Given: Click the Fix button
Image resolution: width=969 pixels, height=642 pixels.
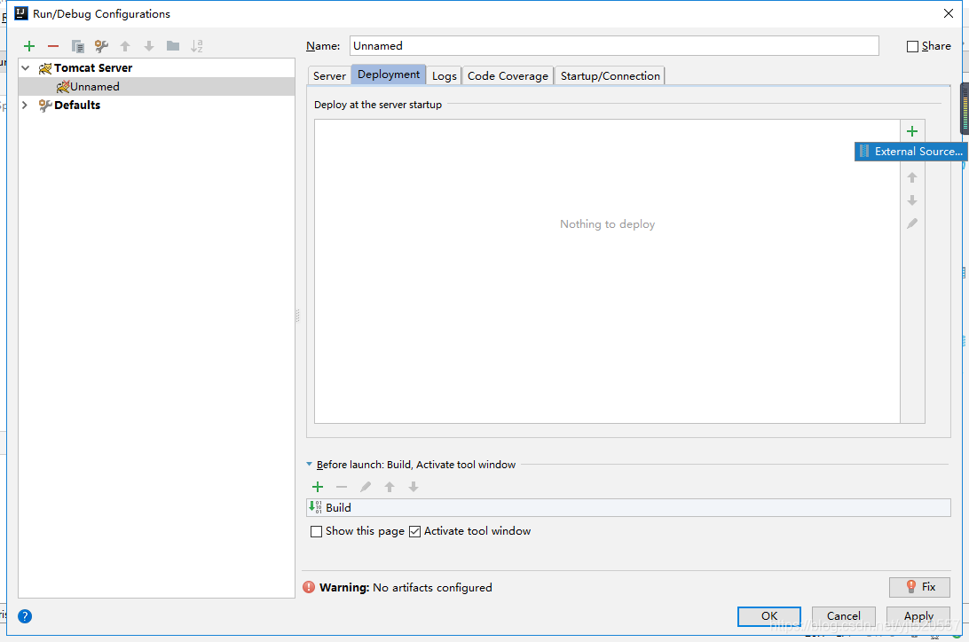Looking at the screenshot, I should coord(919,587).
